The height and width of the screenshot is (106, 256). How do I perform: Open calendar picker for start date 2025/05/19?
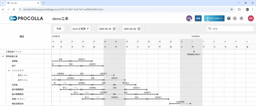tap(114, 29)
